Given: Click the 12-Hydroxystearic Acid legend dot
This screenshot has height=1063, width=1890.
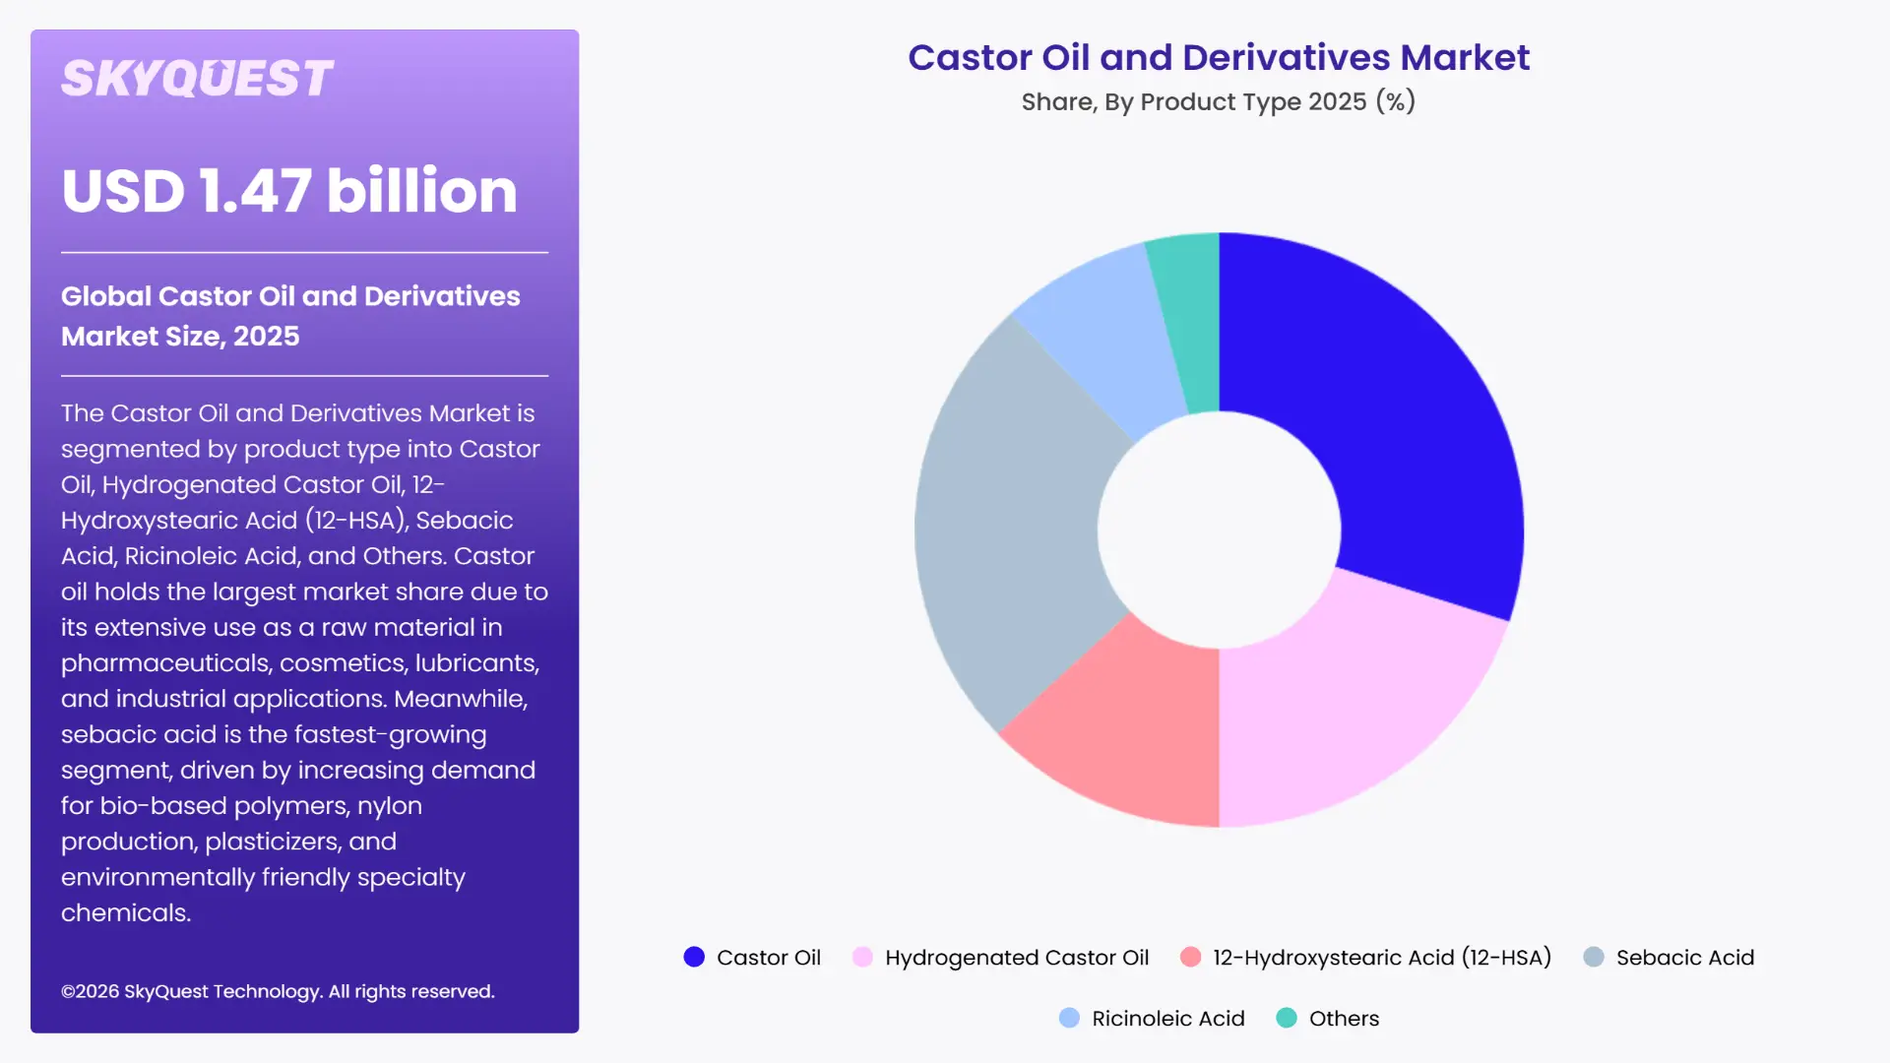Looking at the screenshot, I should (1190, 957).
